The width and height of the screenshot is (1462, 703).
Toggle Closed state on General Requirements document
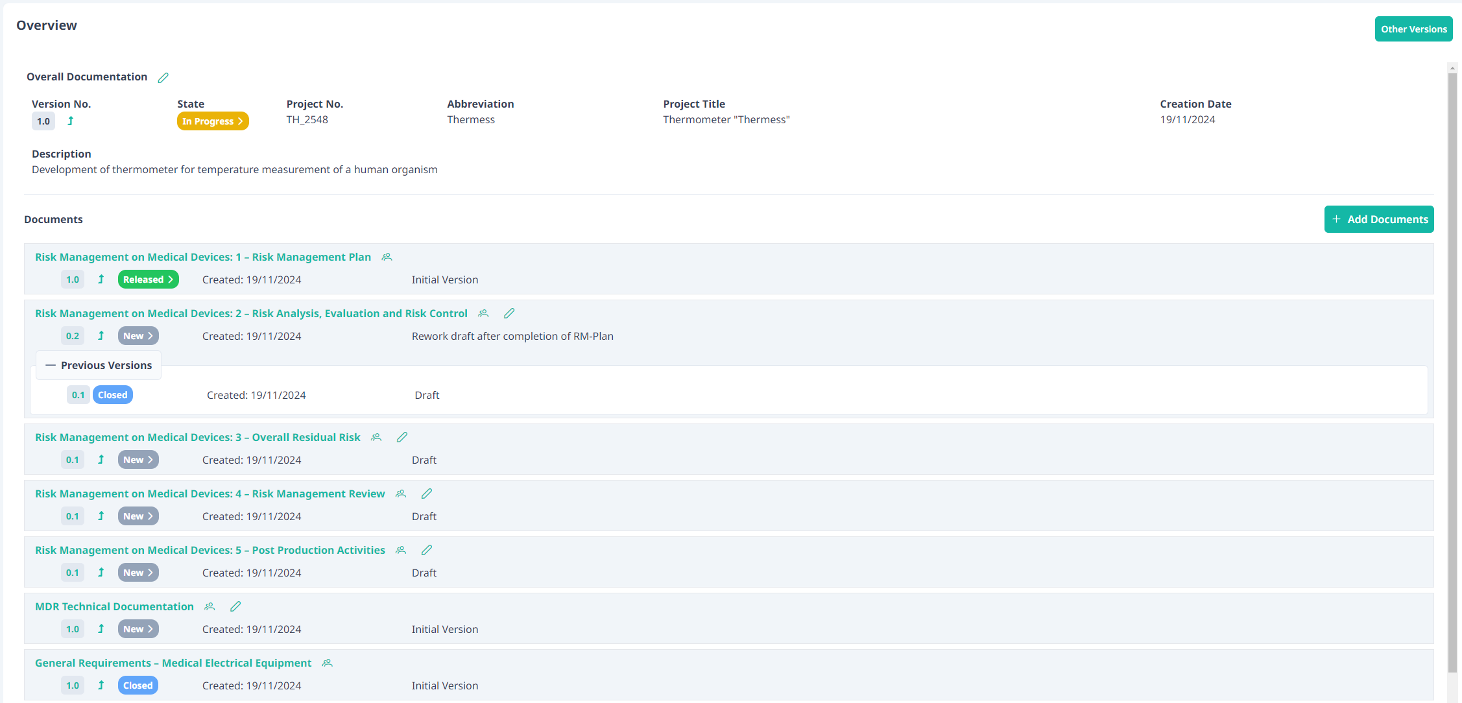(x=138, y=685)
